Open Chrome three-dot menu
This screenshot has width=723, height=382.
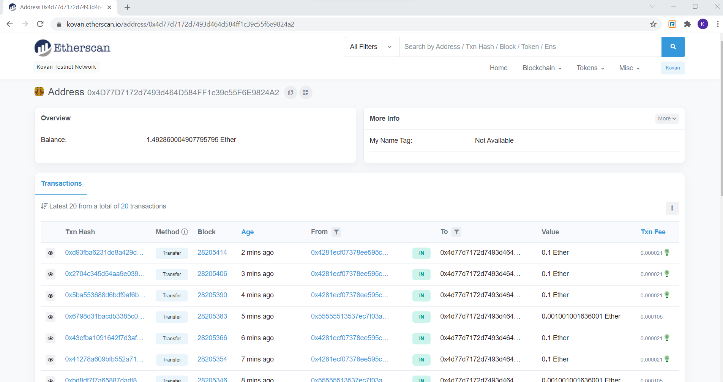717,24
